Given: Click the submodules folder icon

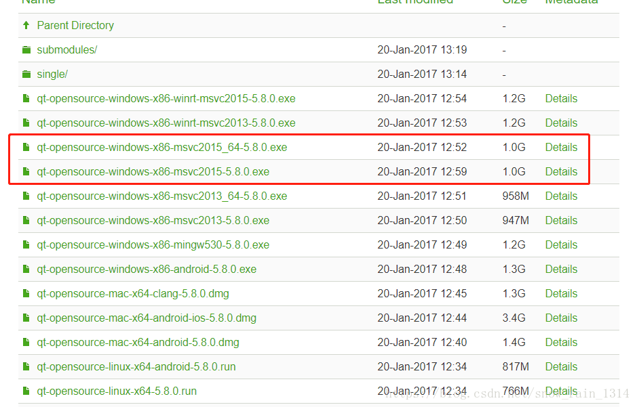Looking at the screenshot, I should click(26, 50).
